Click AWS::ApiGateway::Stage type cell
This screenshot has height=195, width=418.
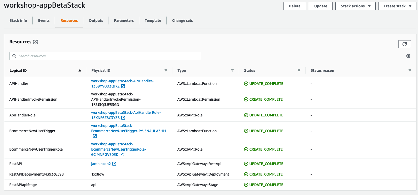pos(198,185)
